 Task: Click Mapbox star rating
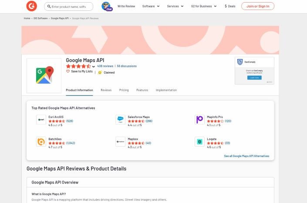click(x=136, y=143)
